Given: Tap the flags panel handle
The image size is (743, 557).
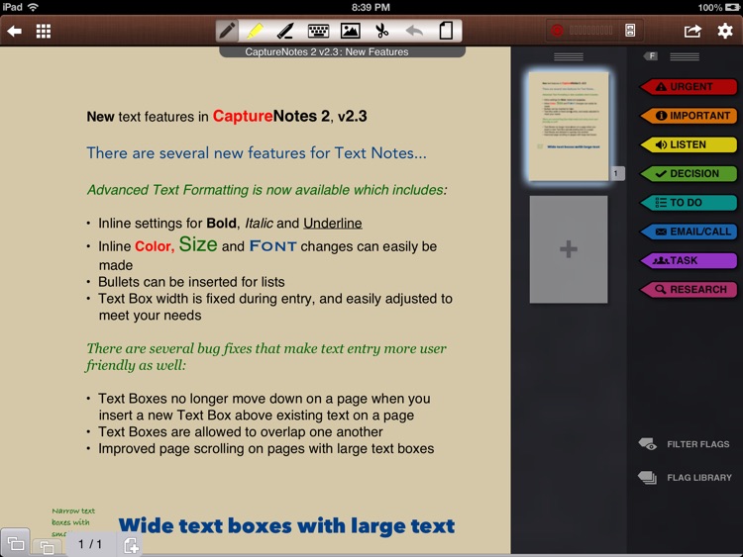Looking at the screenshot, I should click(x=685, y=56).
